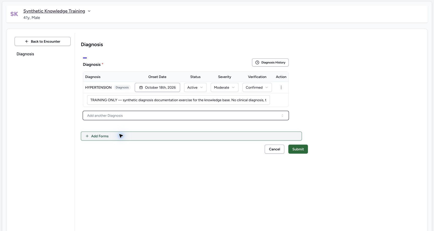Open Diagnosis History
The width and height of the screenshot is (434, 231).
[270, 62]
